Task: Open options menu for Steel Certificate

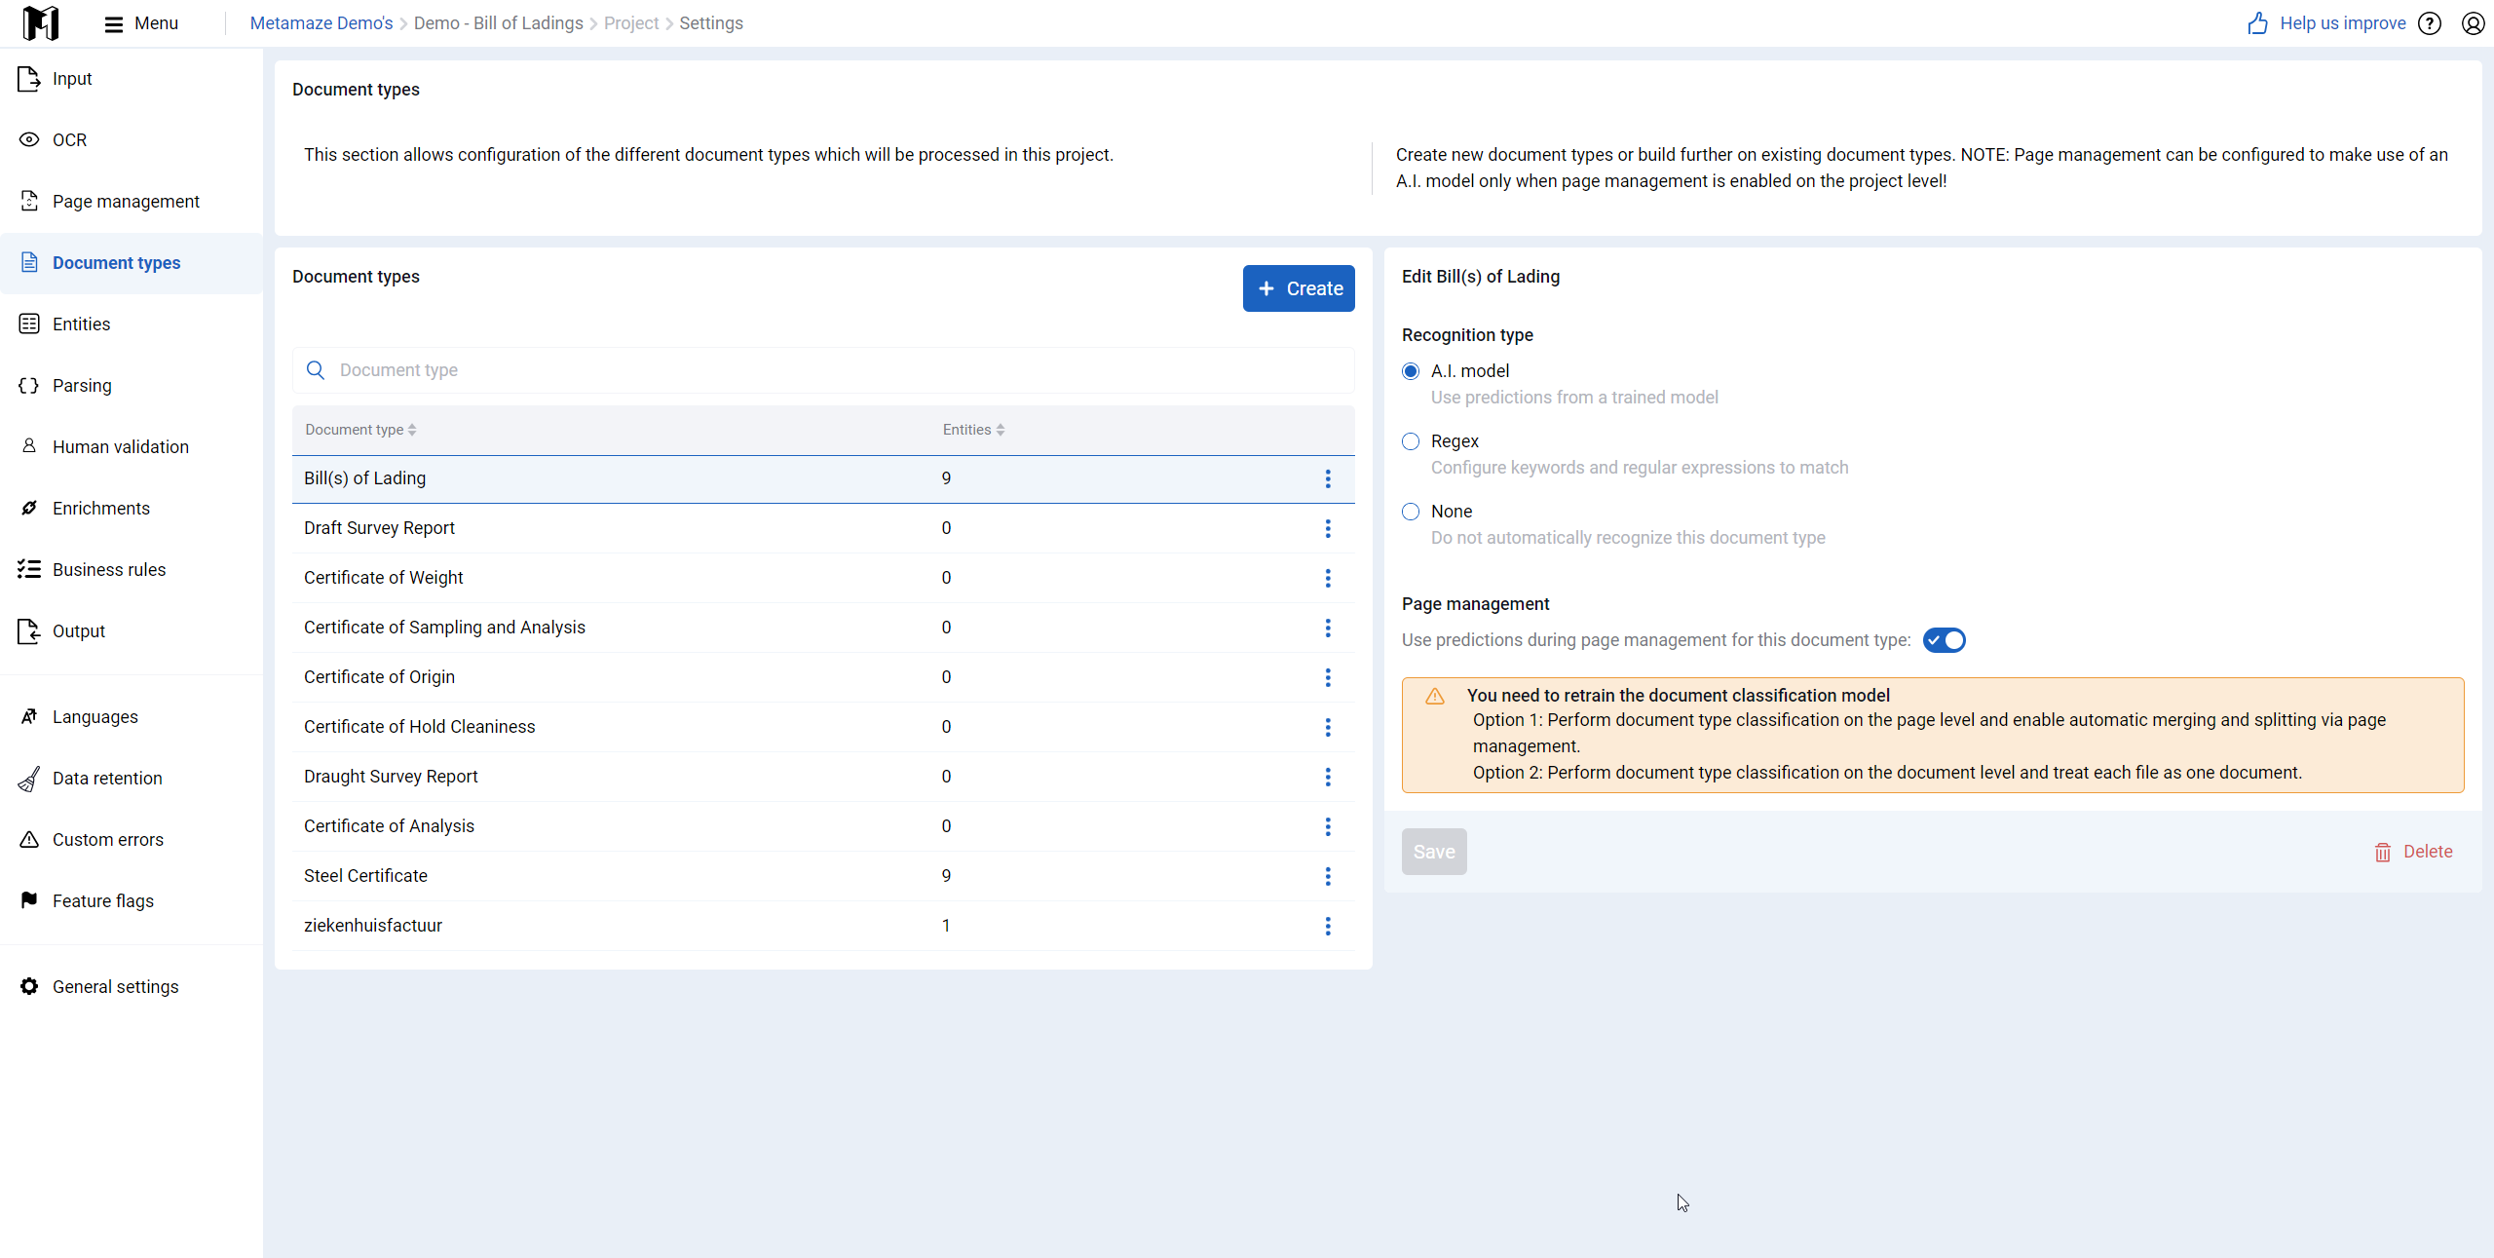Action: 1328,876
